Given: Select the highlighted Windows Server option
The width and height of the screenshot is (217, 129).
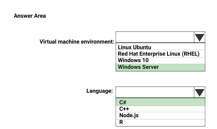Looking at the screenshot, I should click(160, 67).
